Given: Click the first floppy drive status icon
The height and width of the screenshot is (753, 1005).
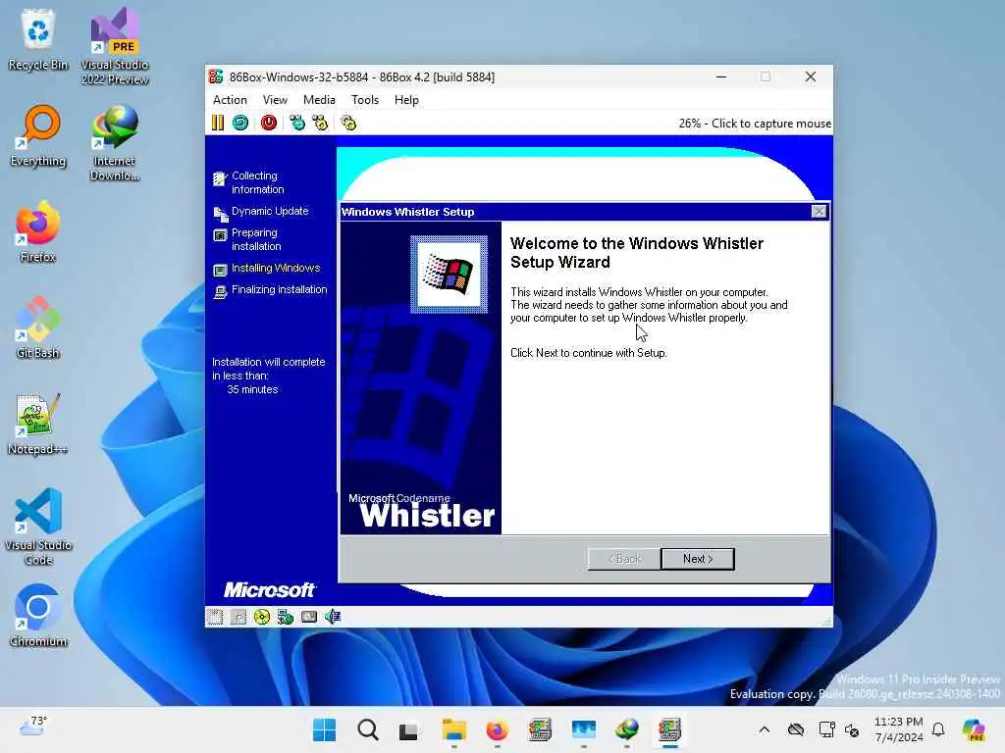Looking at the screenshot, I should tap(215, 617).
